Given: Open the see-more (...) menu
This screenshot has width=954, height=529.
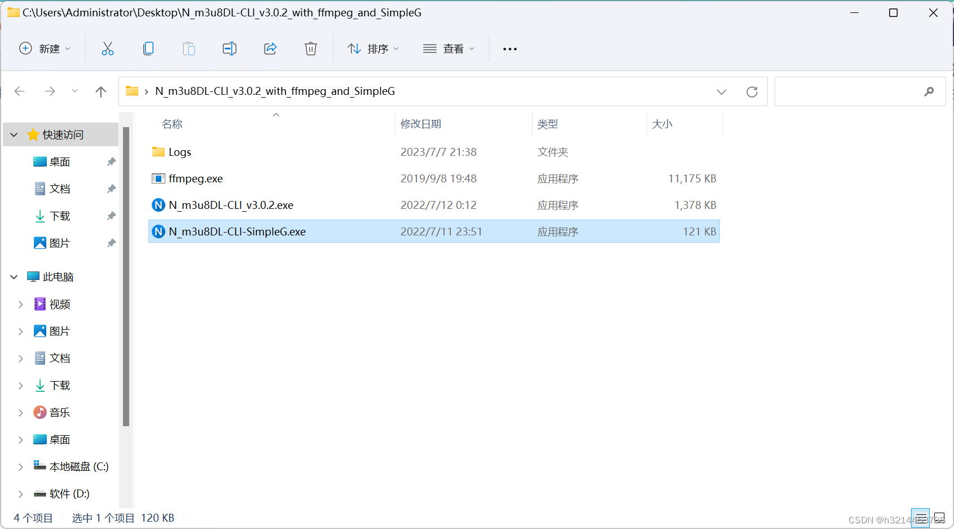Looking at the screenshot, I should (509, 49).
